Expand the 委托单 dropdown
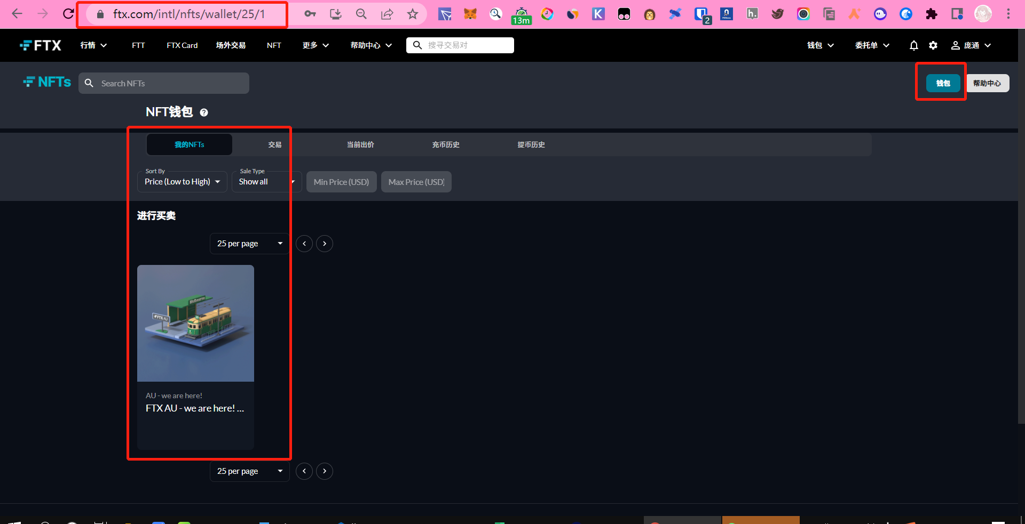The image size is (1025, 524). (872, 45)
